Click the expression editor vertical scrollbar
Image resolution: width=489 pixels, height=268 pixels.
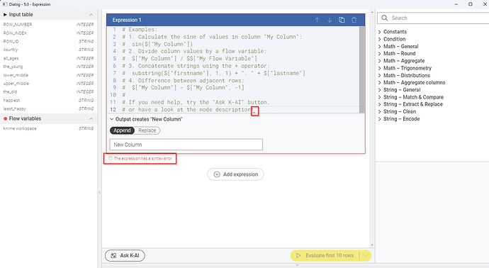pyautogui.click(x=361, y=69)
